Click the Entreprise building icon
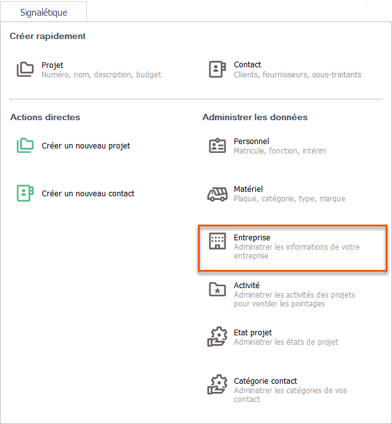The height and width of the screenshot is (424, 392). 217,242
